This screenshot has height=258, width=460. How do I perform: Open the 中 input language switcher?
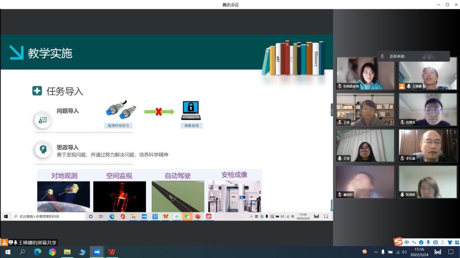[292, 216]
